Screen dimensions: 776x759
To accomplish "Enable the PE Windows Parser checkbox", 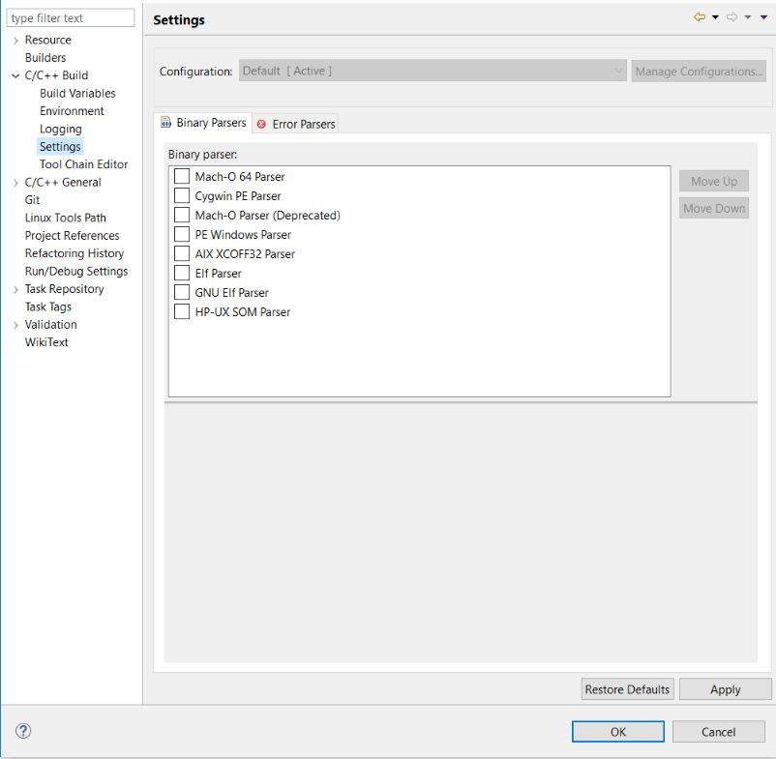I will (x=182, y=234).
